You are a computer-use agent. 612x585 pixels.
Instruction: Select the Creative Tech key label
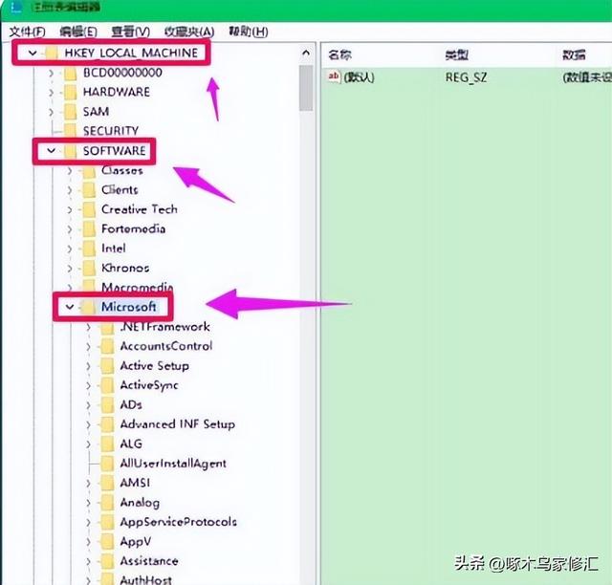[140, 209]
